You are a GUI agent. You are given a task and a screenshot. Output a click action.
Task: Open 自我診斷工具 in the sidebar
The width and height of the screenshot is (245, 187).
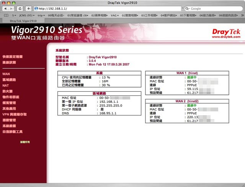point(13,132)
